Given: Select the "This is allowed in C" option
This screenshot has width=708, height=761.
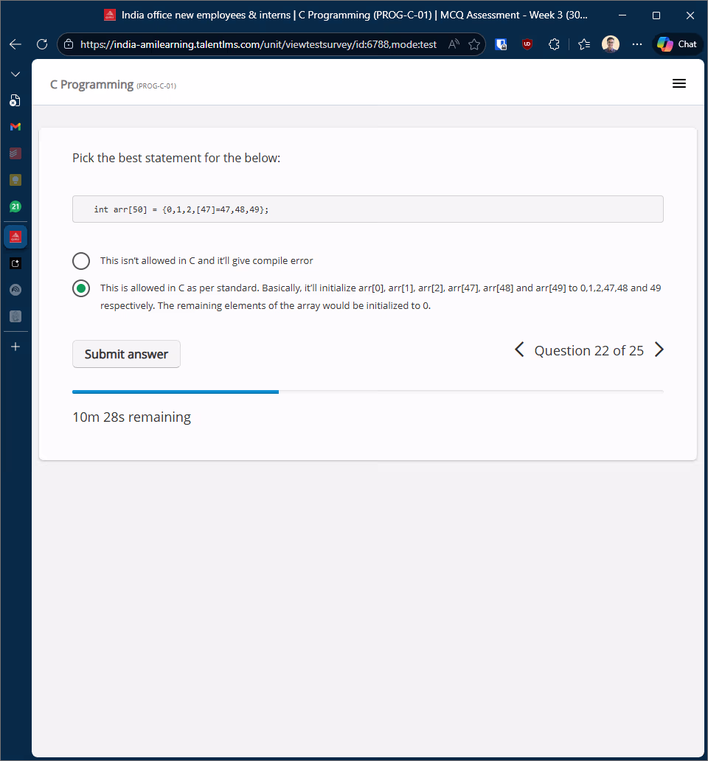Looking at the screenshot, I should (81, 288).
